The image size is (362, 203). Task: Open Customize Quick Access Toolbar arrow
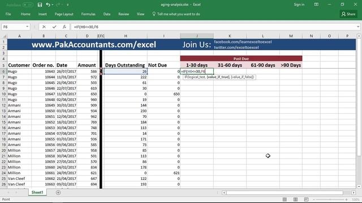(x=68, y=5)
